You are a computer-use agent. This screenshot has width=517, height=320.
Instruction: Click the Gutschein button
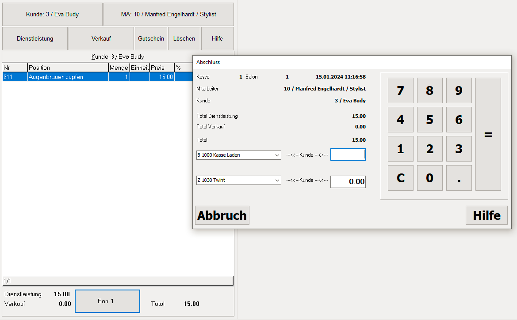[x=151, y=38]
